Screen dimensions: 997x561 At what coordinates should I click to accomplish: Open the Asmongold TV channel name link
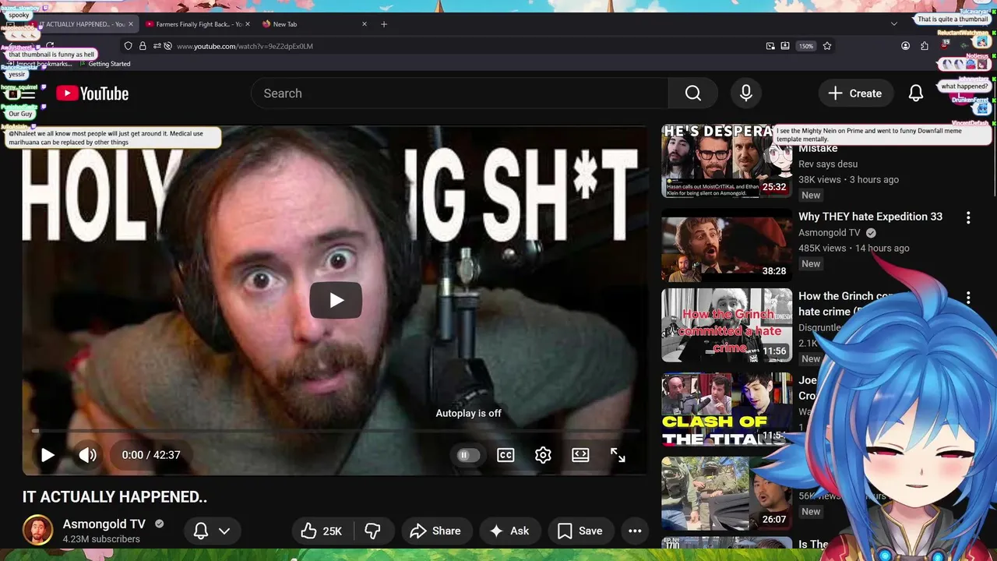tap(104, 524)
